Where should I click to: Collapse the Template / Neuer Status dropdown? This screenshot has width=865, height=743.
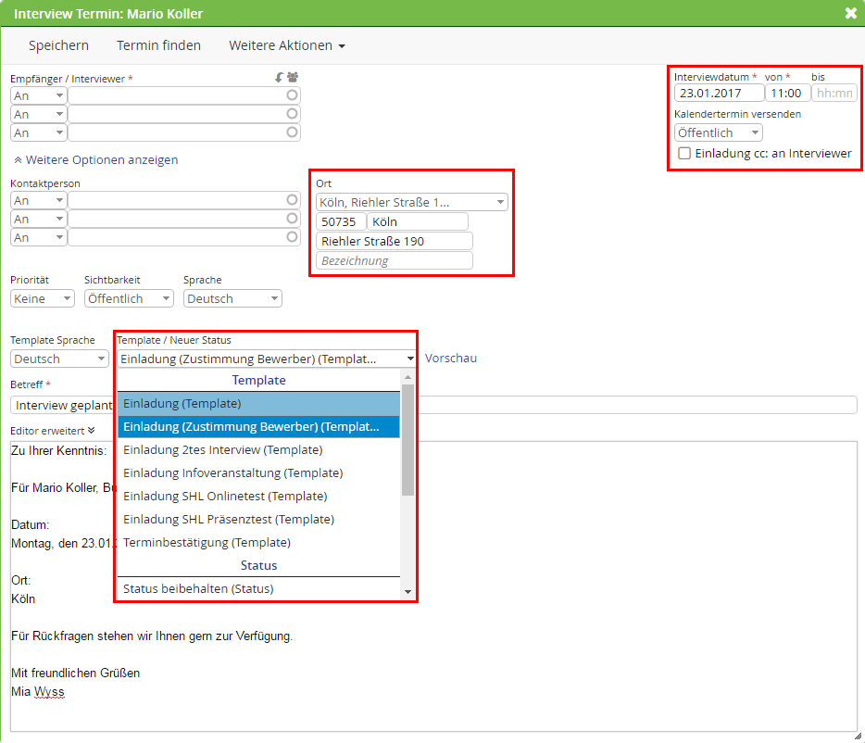pyautogui.click(x=266, y=359)
